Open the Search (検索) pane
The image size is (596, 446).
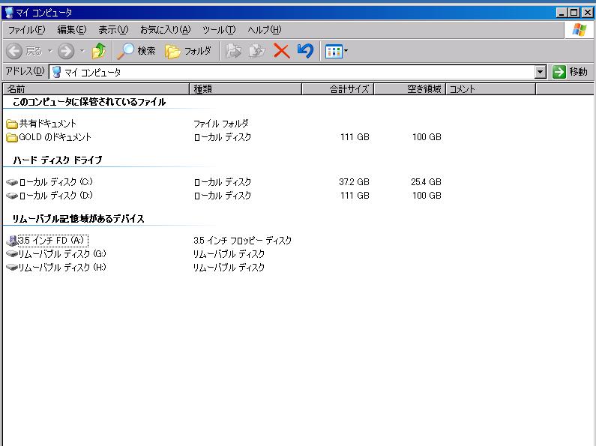136,51
